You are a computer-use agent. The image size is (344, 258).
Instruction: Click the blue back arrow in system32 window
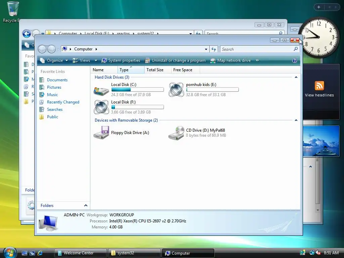pos(27,34)
